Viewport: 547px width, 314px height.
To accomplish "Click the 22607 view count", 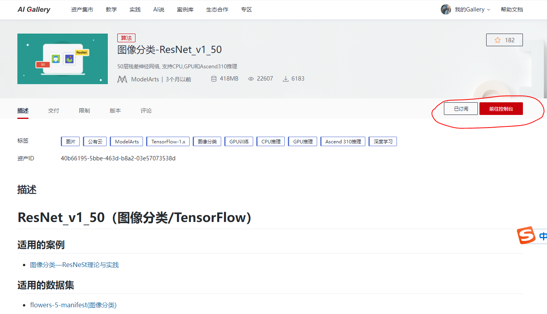I will [265, 79].
